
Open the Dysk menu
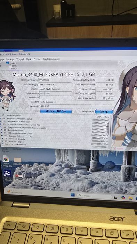tap(29, 59)
